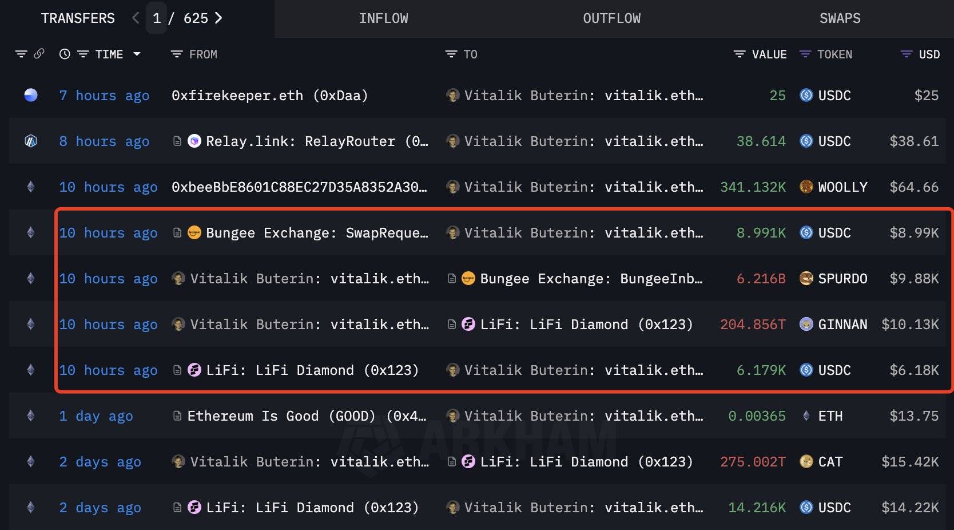Open the filter for the FROM column

(176, 54)
